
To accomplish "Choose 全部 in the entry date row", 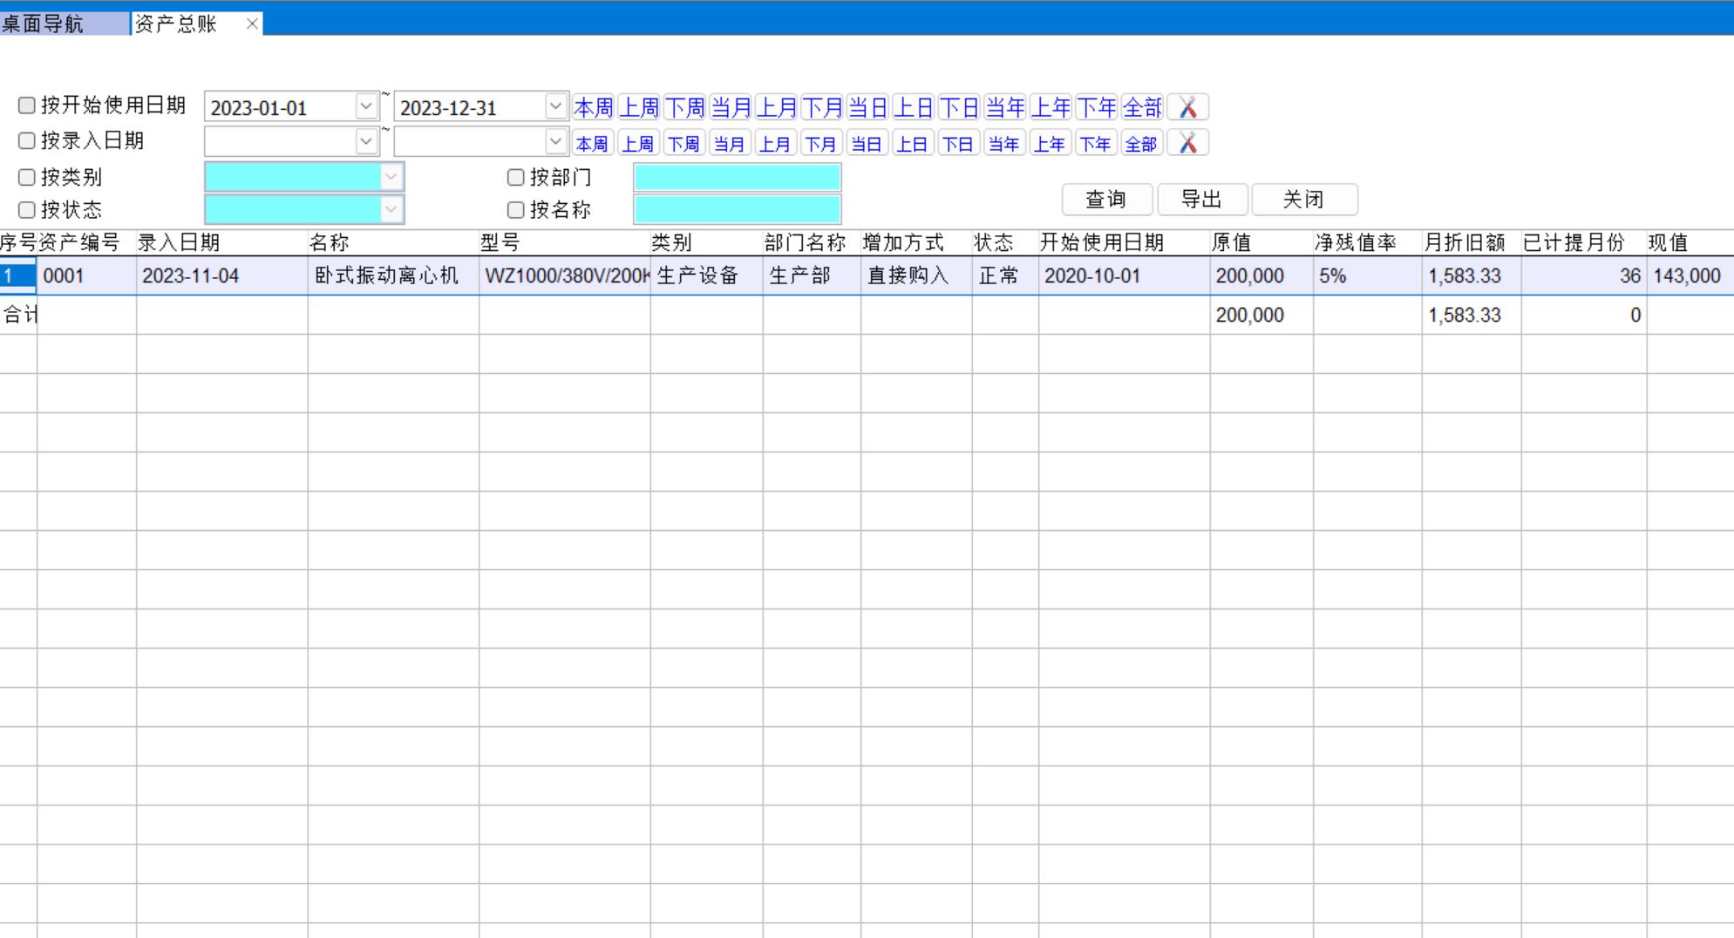I will (1141, 144).
